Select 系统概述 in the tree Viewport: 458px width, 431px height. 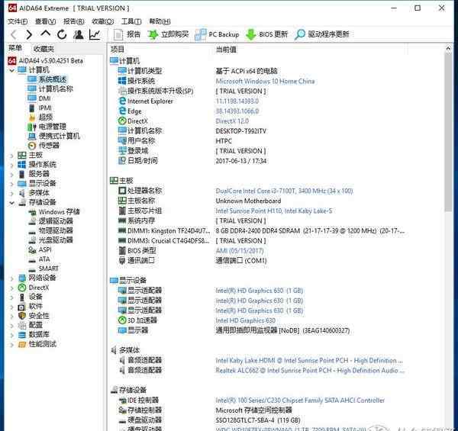click(x=52, y=79)
